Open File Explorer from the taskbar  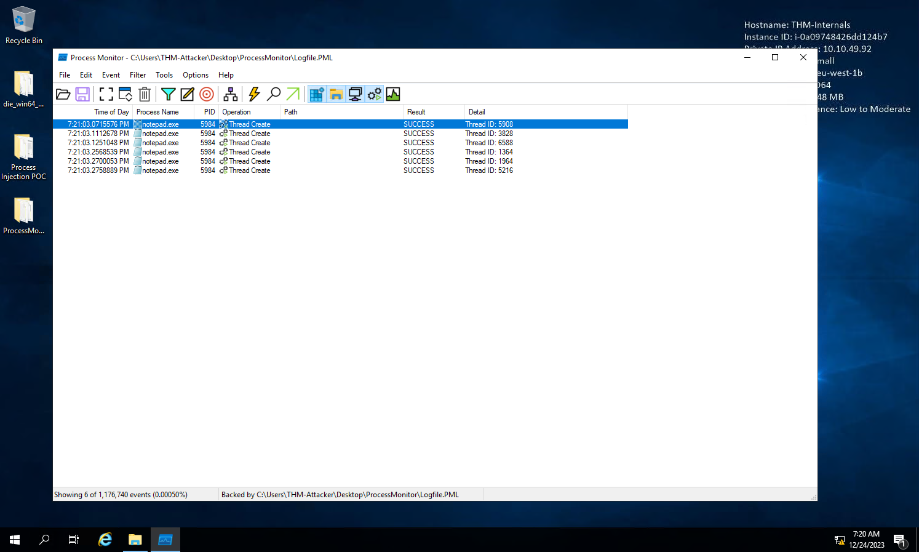(x=135, y=540)
